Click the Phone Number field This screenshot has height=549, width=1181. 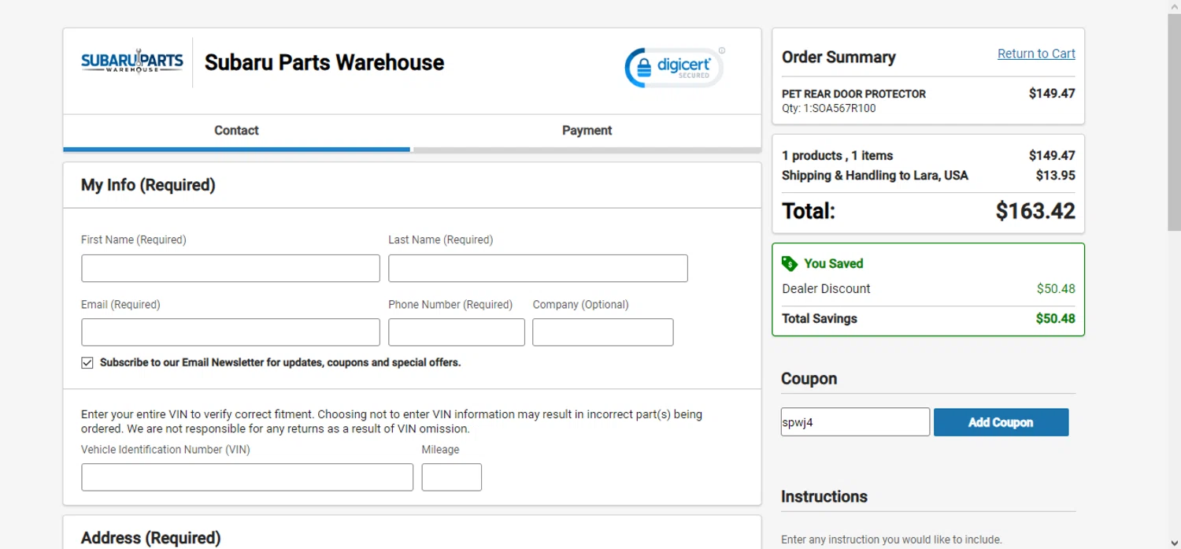point(457,332)
